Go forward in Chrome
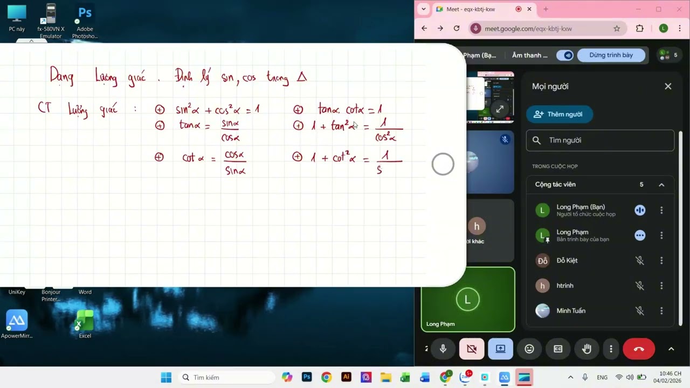The height and width of the screenshot is (388, 690). click(x=440, y=29)
